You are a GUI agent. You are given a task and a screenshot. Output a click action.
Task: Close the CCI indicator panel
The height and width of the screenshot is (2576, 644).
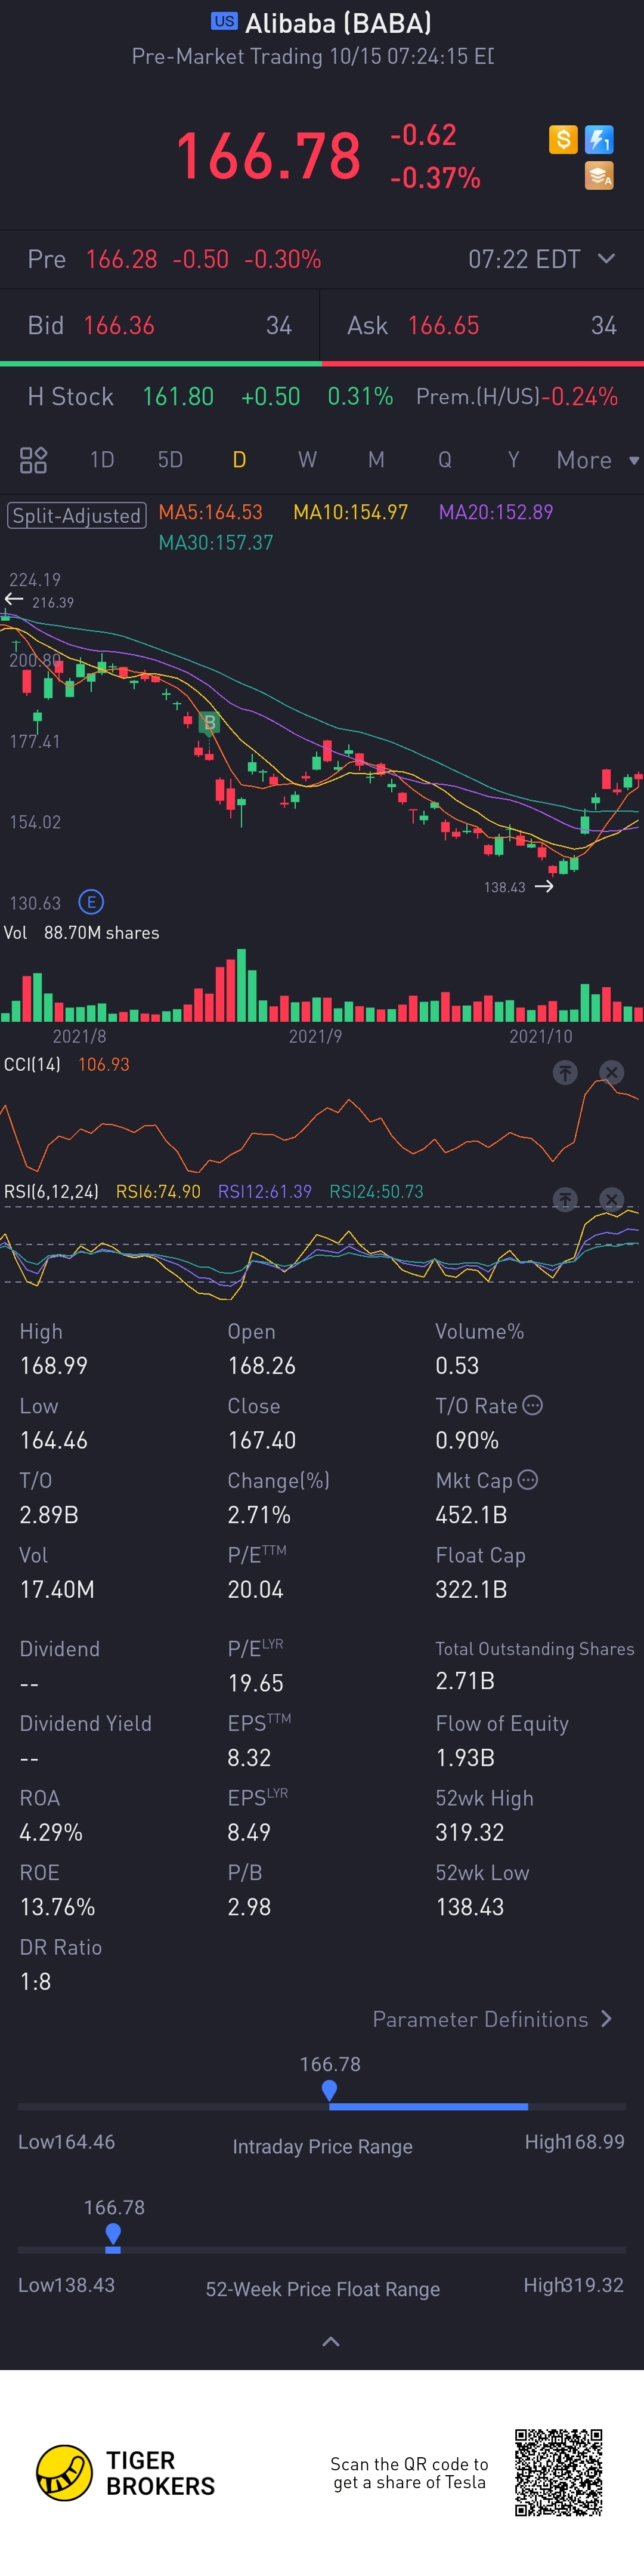(612, 1073)
